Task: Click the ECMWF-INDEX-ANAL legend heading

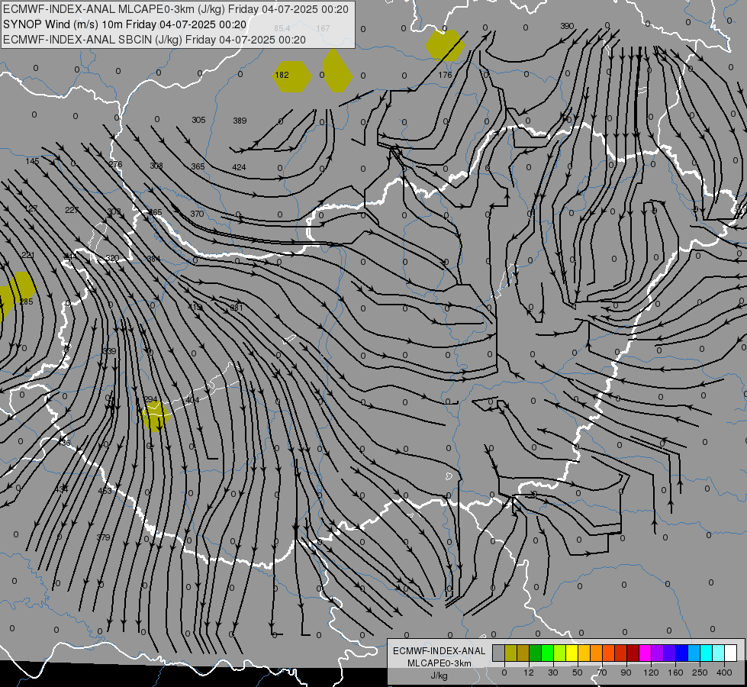Action: [440, 651]
